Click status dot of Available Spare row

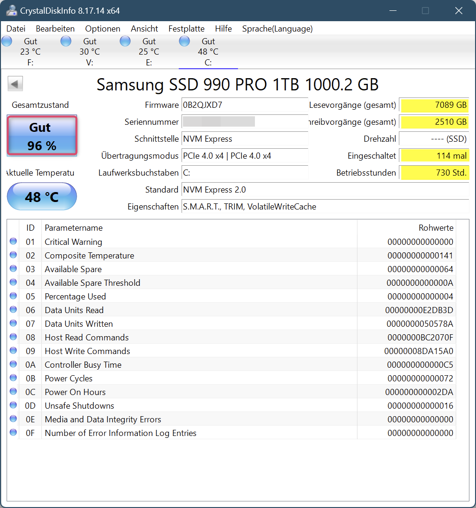13,268
